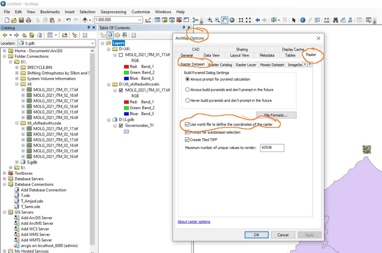Open the Python window icon
Image resolution: width=382 pixels, height=253 pixels.
(186, 20)
